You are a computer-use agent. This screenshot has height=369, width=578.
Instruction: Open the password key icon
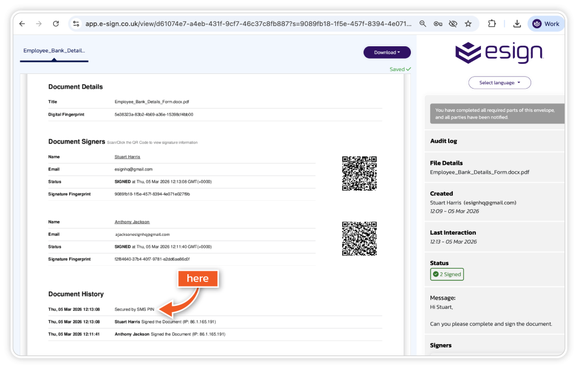(438, 24)
